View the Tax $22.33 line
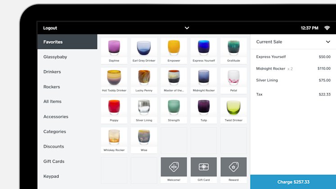The width and height of the screenshot is (336, 189). tap(293, 94)
